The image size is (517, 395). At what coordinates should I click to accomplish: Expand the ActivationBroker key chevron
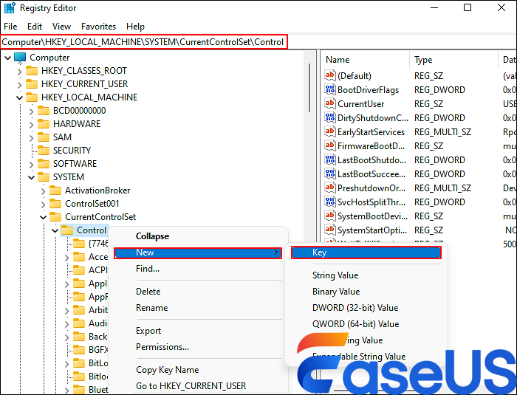[x=43, y=190]
